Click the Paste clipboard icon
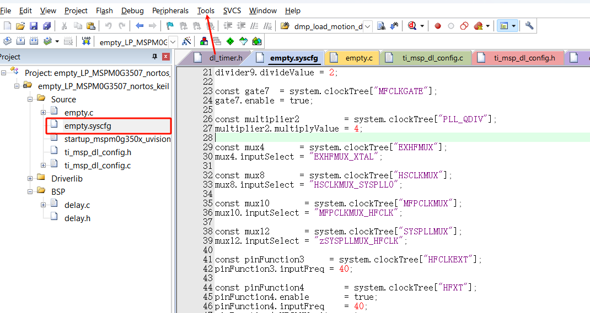This screenshot has height=313, width=590. tap(90, 26)
